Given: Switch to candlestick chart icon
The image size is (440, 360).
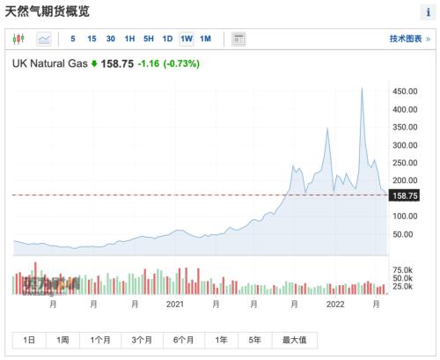Looking at the screenshot, I should coord(18,39).
